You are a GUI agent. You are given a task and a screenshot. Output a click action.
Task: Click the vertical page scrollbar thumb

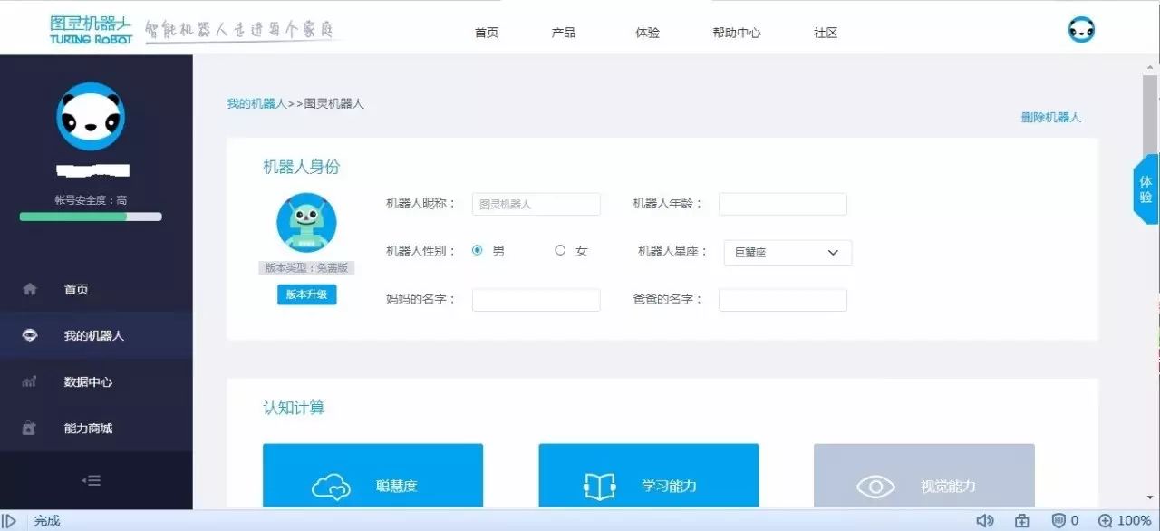coord(1150,115)
